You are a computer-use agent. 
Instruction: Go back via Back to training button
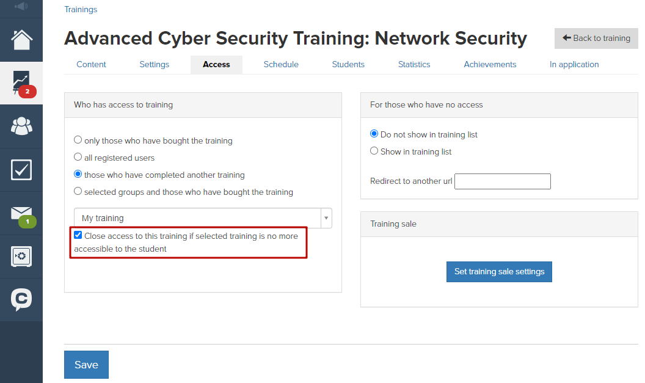596,38
